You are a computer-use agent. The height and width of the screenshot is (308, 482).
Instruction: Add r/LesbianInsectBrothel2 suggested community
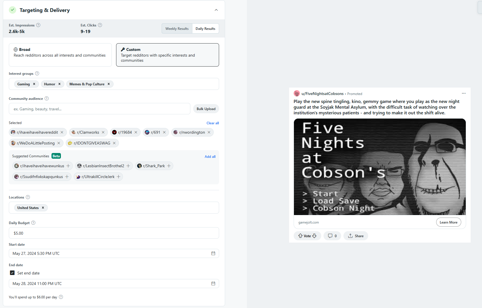pyautogui.click(x=128, y=166)
